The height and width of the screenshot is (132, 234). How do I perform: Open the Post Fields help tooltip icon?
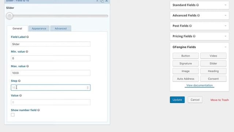[190, 26]
